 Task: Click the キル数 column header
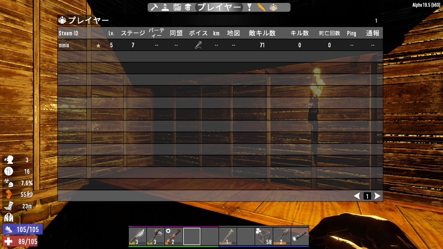[300, 33]
